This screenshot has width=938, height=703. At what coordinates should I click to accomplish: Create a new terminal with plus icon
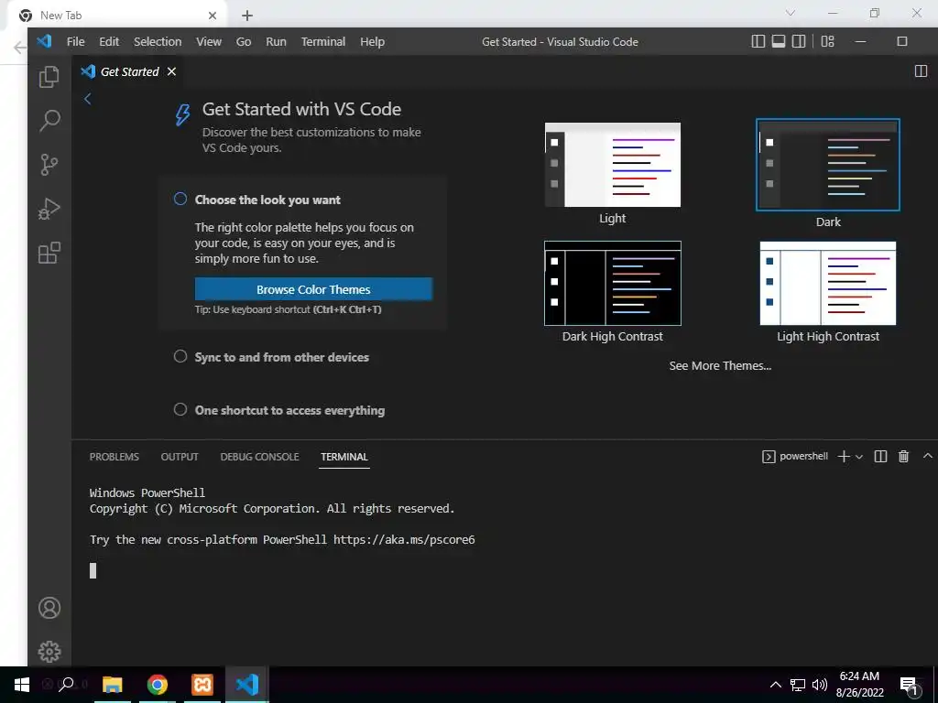tap(844, 457)
